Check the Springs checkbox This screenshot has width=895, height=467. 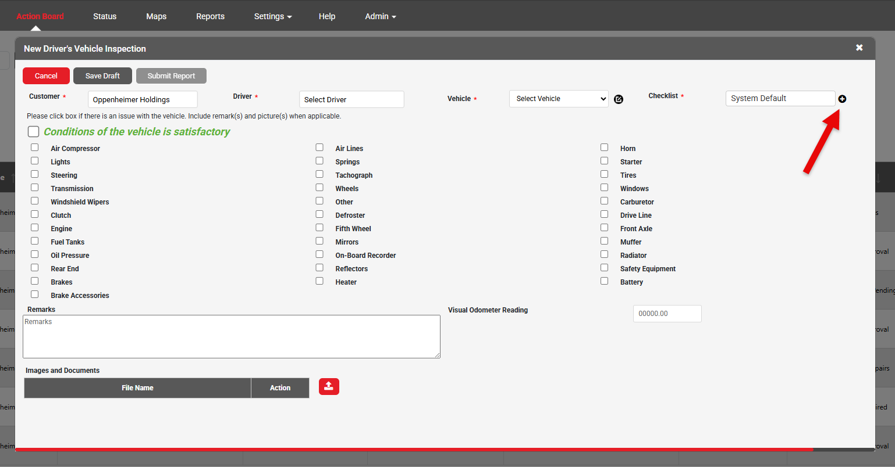(x=319, y=161)
